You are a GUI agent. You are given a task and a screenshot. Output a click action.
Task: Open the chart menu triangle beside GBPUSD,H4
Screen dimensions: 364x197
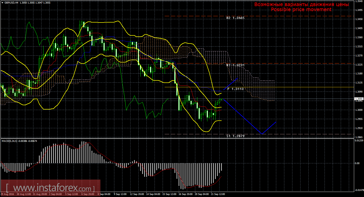click(x=2, y=2)
